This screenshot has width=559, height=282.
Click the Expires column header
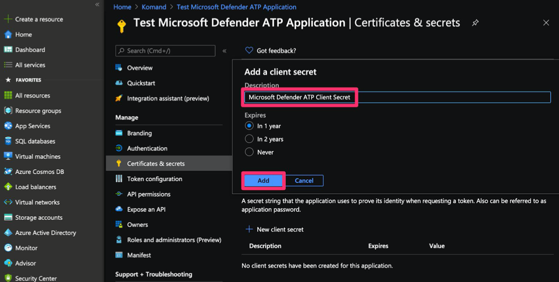click(378, 246)
